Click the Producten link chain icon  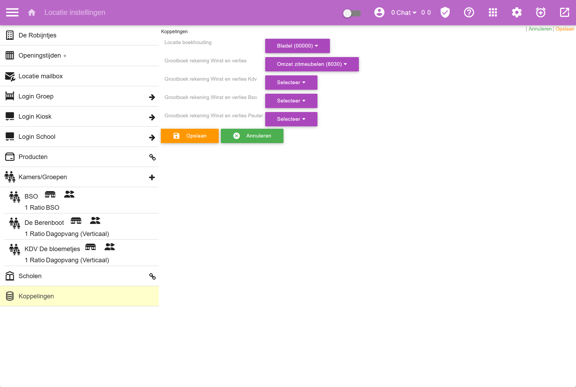(152, 157)
